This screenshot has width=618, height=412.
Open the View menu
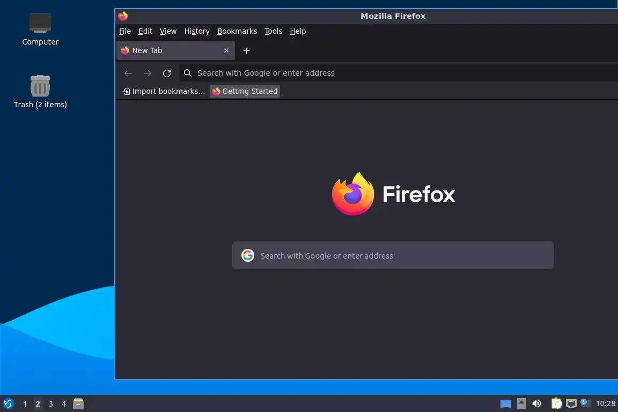168,31
